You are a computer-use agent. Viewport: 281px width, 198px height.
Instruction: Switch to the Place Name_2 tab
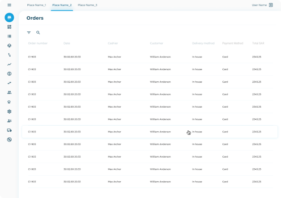click(x=62, y=5)
